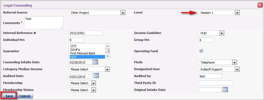Image resolution: width=264 pixels, height=100 pixels.
Task: Select CITI in the Guarantor list
Action: (x=87, y=46)
